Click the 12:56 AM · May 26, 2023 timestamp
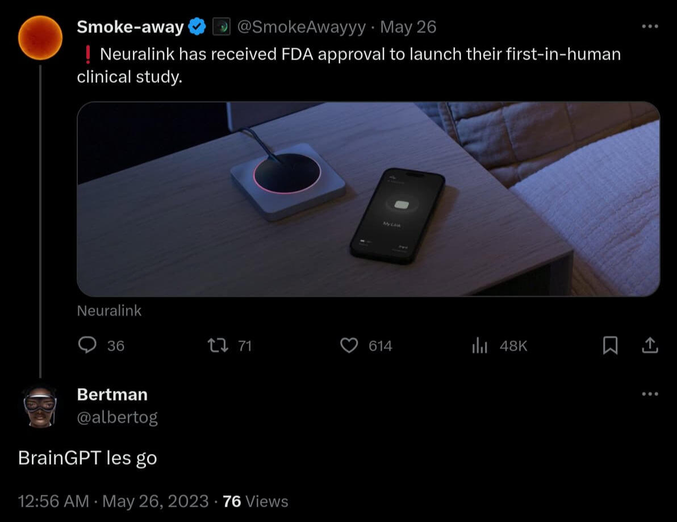The width and height of the screenshot is (677, 522). coord(114,501)
